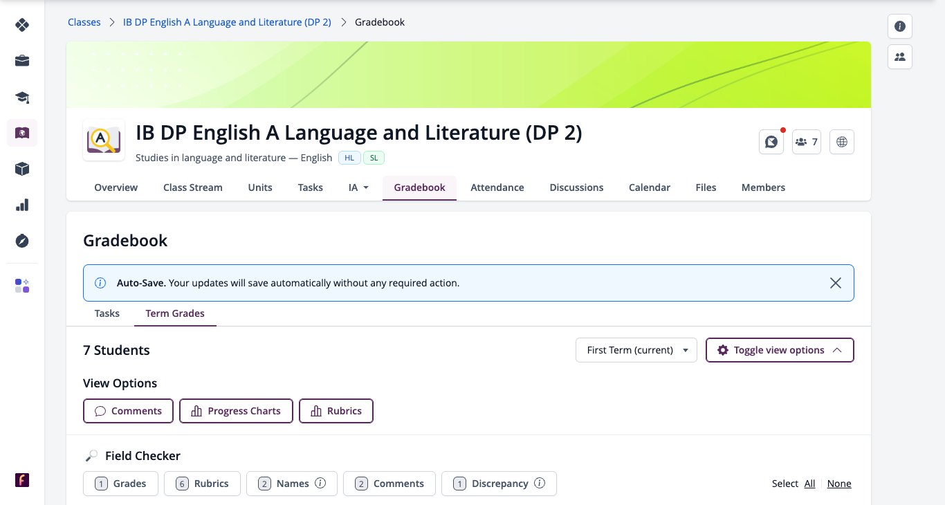This screenshot has width=945, height=505.
Task: Toggle the Rubrics field checker with 6
Action: (202, 484)
